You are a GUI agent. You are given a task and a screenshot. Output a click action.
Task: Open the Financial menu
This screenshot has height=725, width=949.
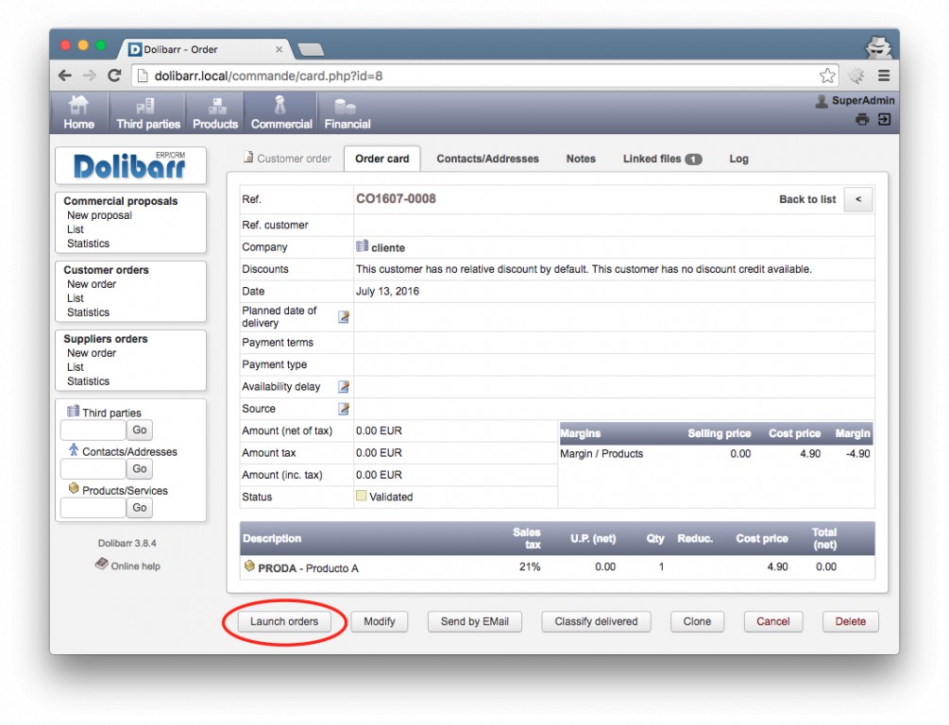(347, 113)
